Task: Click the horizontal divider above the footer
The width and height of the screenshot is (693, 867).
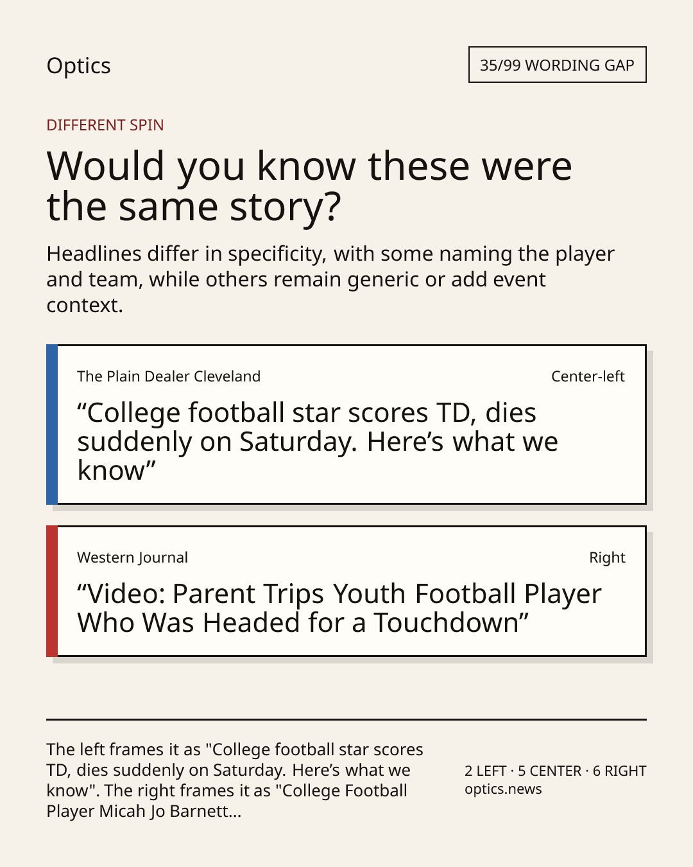Action: 346,719
